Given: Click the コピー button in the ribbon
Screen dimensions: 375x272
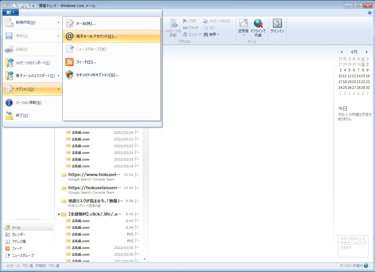Looking at the screenshot, I should click(210, 28).
